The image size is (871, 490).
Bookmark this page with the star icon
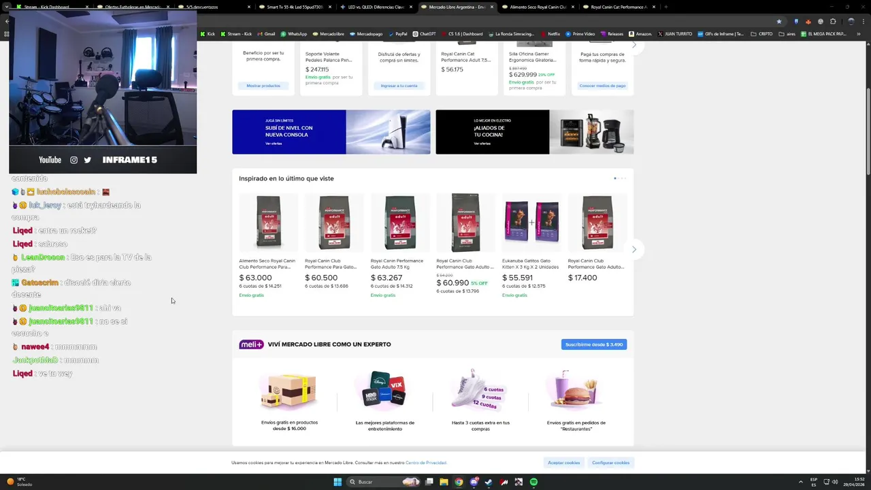[x=779, y=21]
